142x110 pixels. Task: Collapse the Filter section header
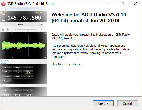pyautogui.click(x=46, y=86)
